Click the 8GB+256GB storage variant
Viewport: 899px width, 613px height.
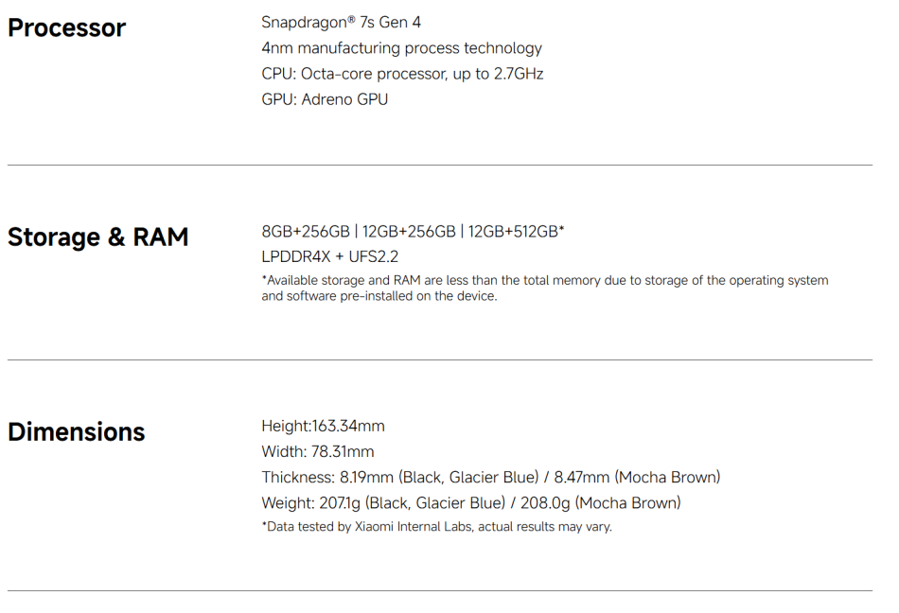pyautogui.click(x=305, y=232)
